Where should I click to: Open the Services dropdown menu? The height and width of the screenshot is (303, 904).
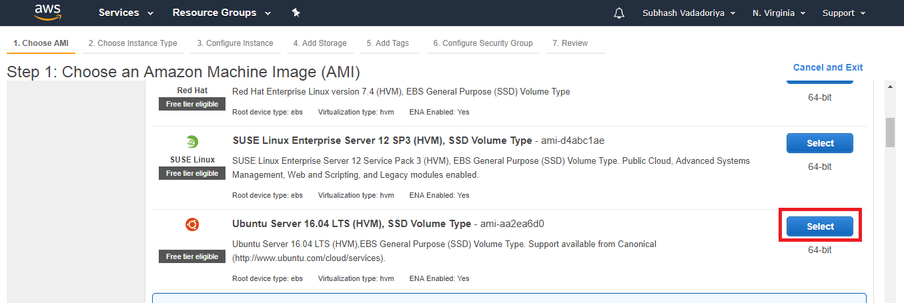coord(126,13)
